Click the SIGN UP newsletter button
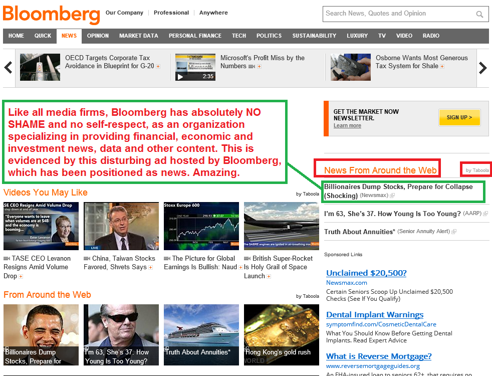Image resolution: width=492 pixels, height=376 pixels. [459, 117]
